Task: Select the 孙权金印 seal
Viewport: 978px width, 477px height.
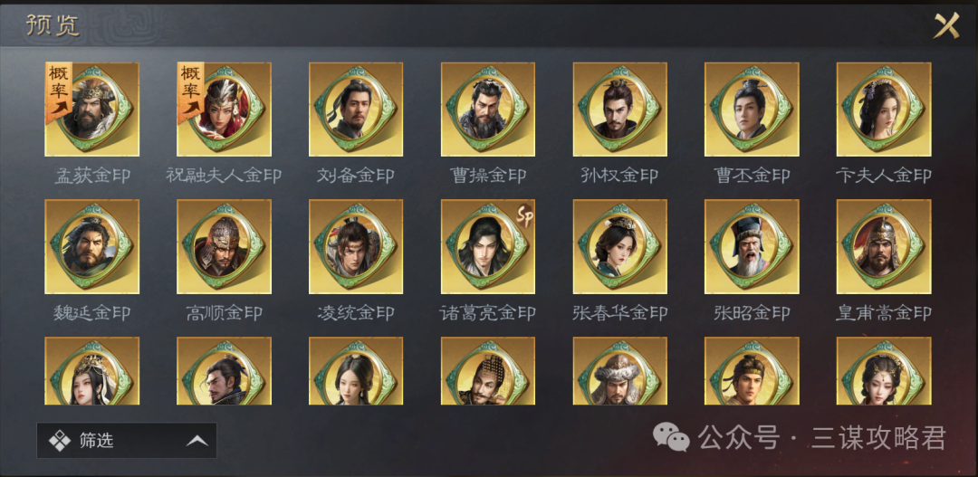Action: [620, 110]
